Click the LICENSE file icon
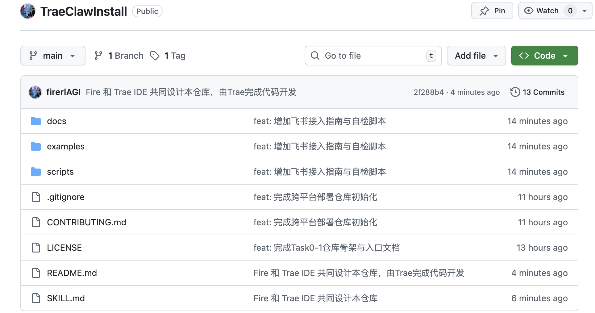The image size is (595, 313). coord(36,248)
